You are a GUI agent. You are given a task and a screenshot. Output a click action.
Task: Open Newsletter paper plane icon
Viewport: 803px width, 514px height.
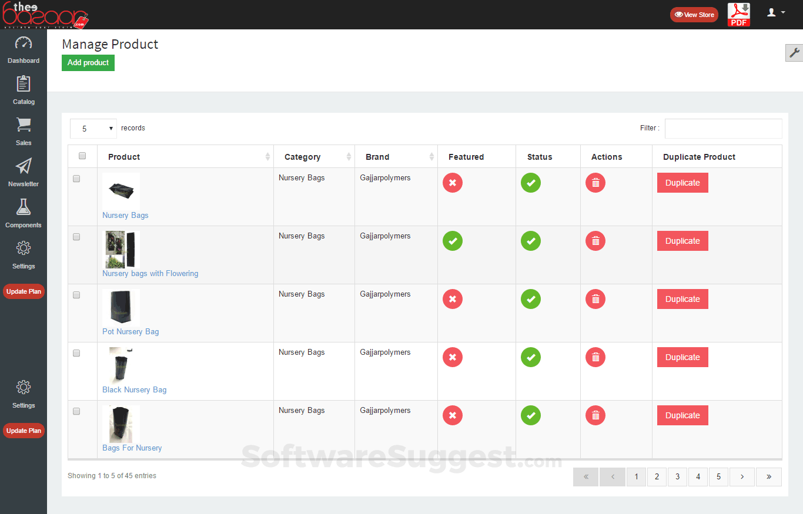pyautogui.click(x=24, y=166)
